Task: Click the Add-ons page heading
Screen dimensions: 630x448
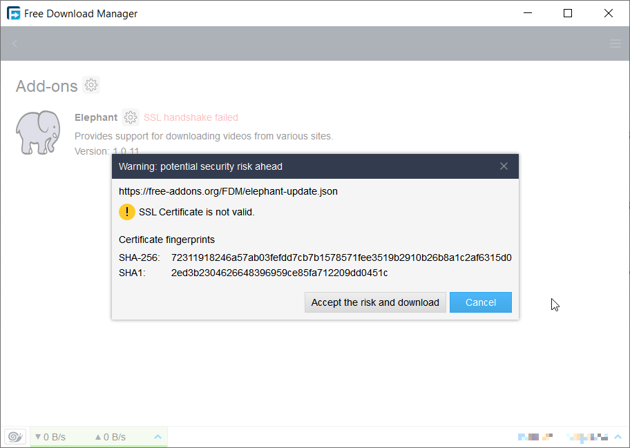Action: point(46,86)
